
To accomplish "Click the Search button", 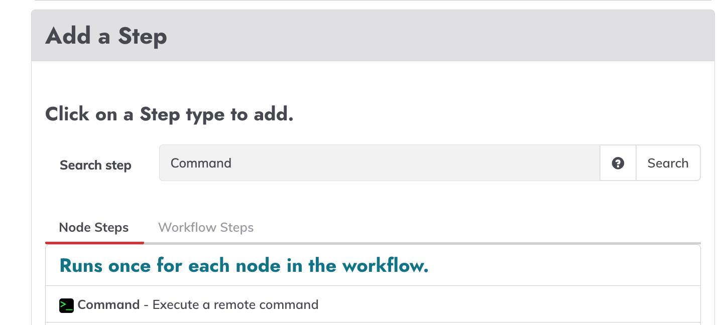I will pos(668,163).
